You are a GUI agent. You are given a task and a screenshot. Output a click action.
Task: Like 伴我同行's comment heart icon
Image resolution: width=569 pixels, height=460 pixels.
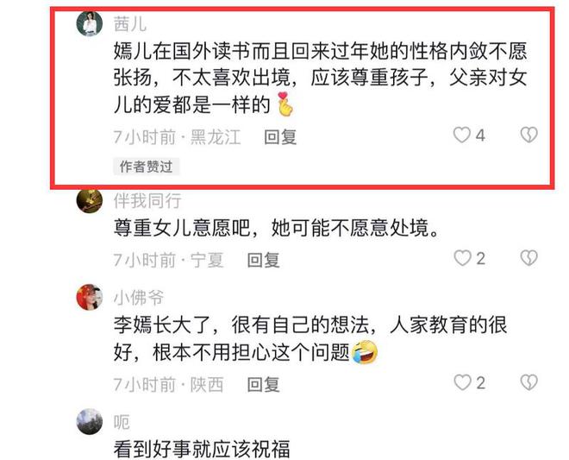pos(462,258)
